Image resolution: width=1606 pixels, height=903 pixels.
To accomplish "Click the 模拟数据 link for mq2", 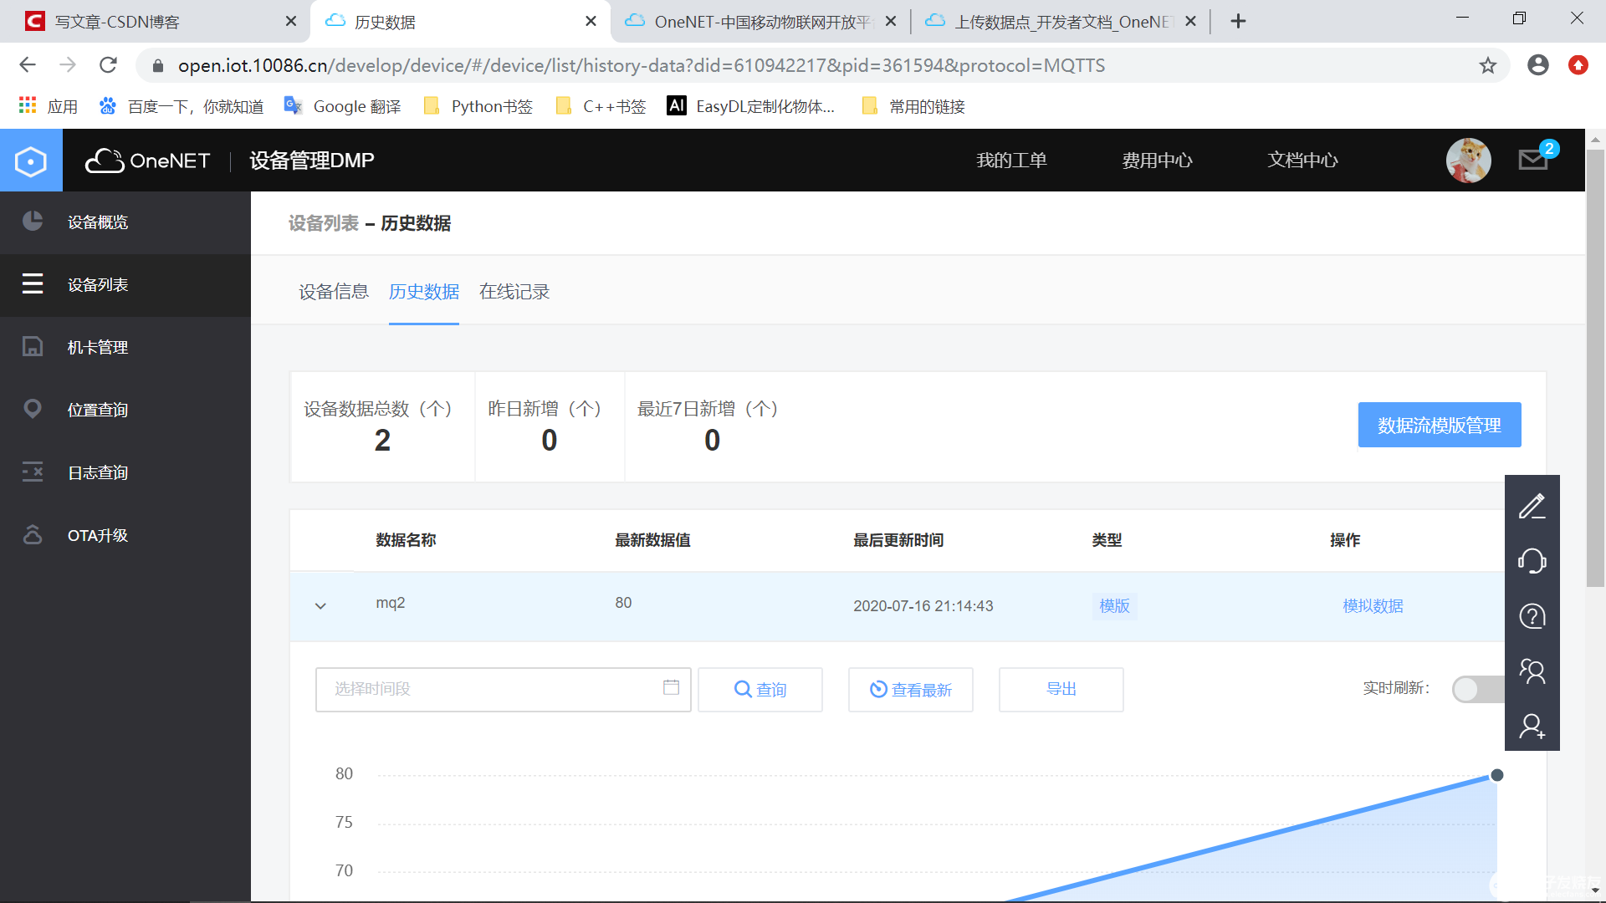I will click(1373, 605).
